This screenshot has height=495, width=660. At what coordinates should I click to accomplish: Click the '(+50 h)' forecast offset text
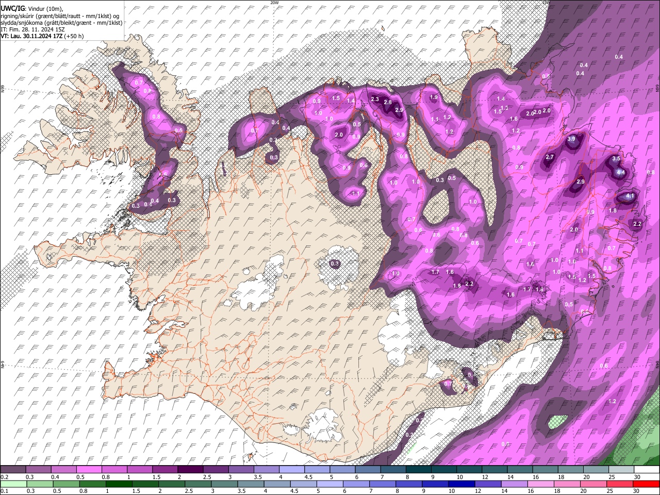point(74,36)
